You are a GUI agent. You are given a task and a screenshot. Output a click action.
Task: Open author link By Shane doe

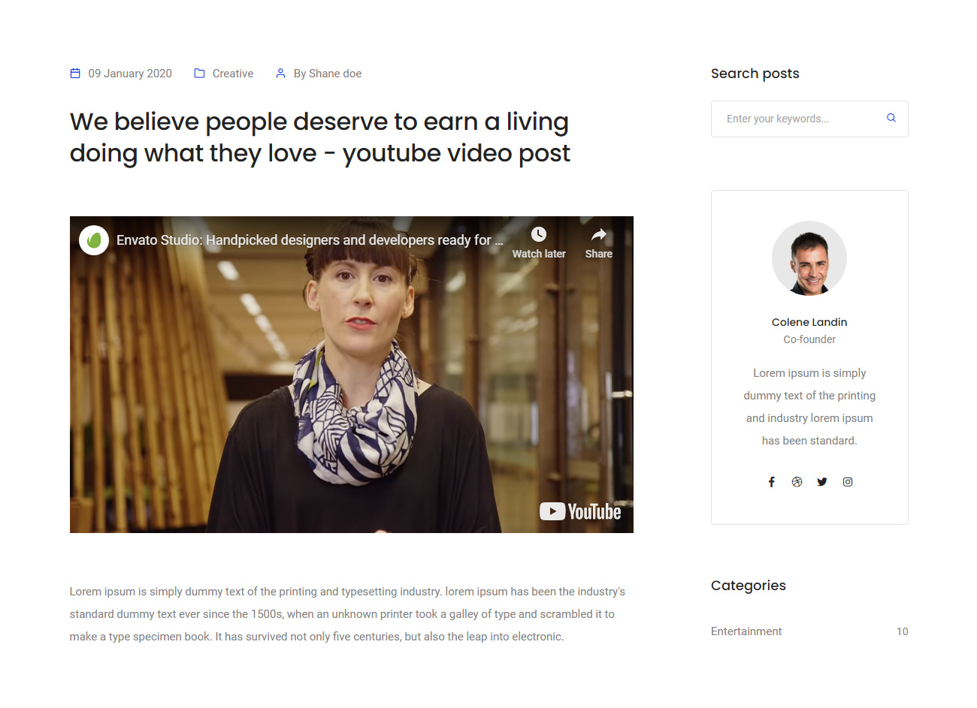(328, 74)
